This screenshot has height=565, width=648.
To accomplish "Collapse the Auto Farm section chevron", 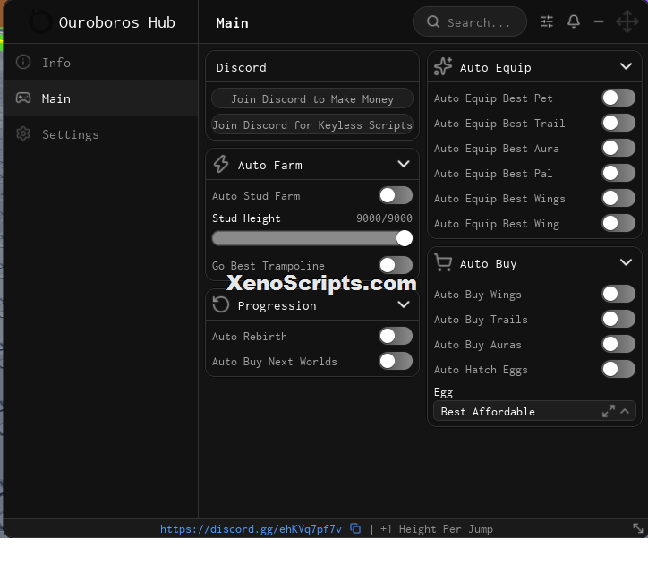I will 404,164.
